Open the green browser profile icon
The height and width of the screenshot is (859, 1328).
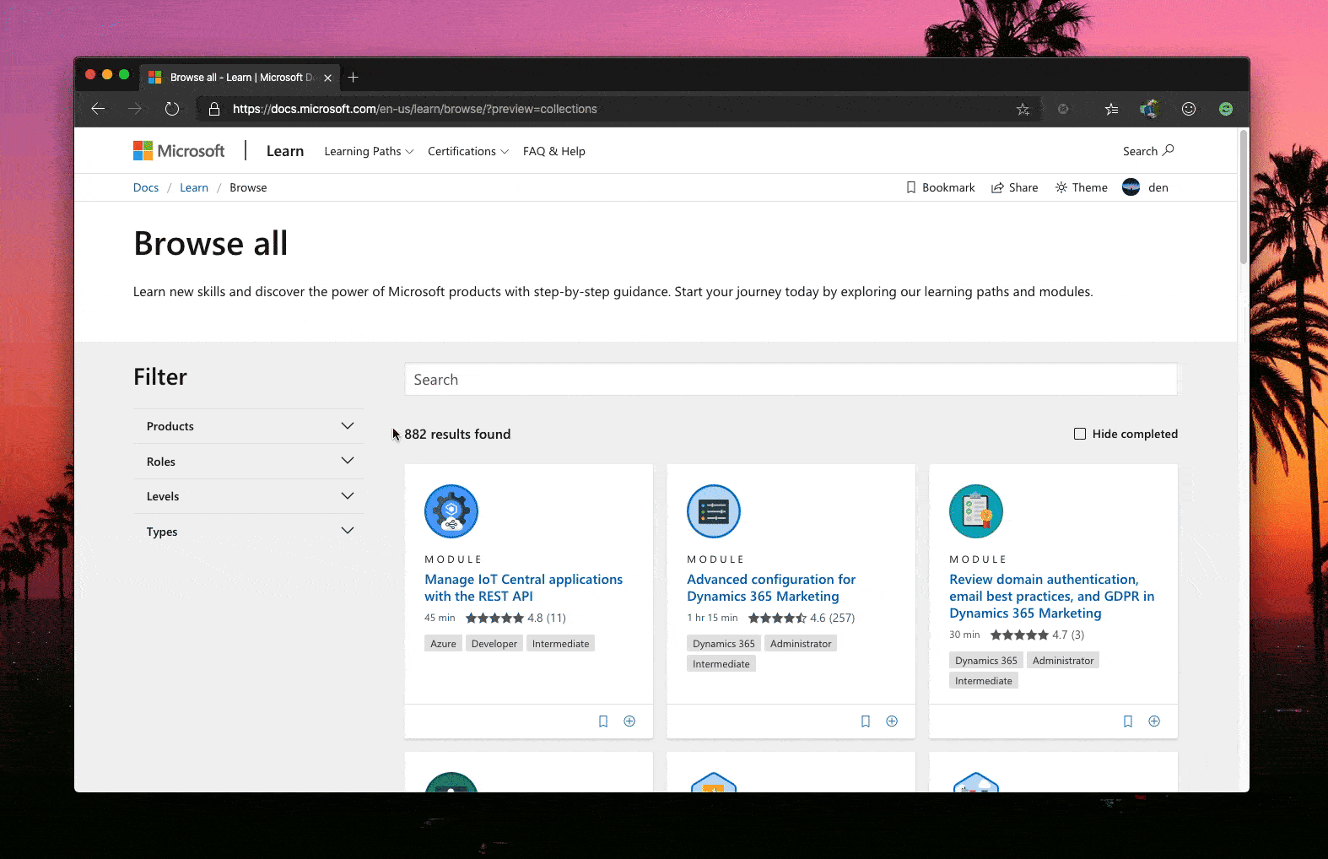1226,109
